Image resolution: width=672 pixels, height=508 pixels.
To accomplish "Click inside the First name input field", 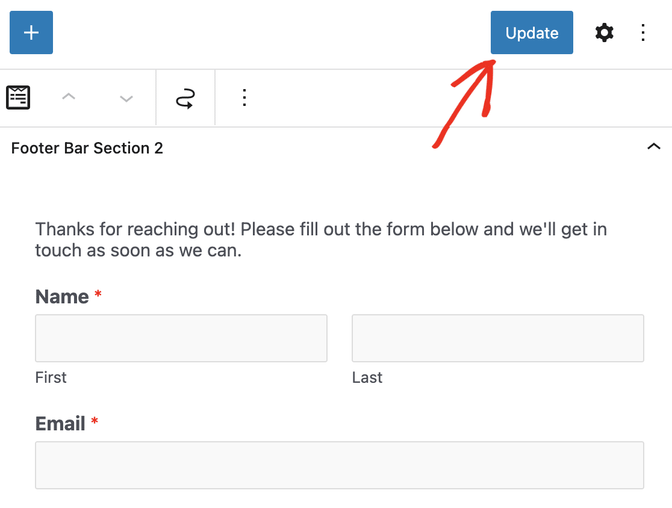I will coord(181,338).
